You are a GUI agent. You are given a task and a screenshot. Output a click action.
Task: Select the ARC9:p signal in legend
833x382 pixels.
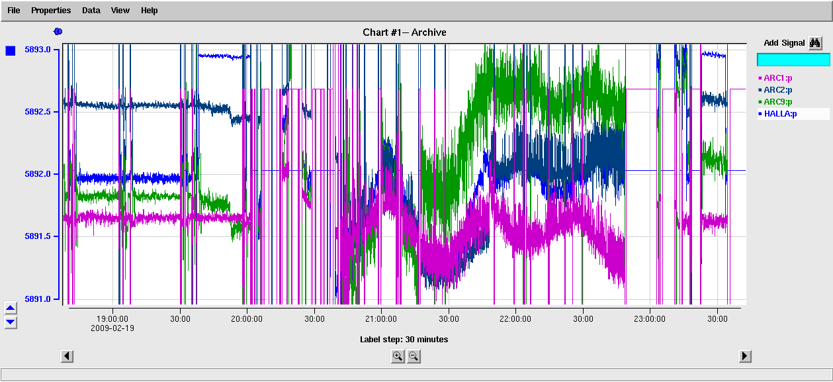pos(778,102)
